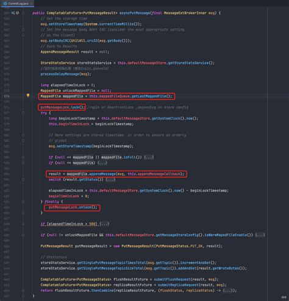Click line number of putMessageLock.lock() line

click(7, 107)
